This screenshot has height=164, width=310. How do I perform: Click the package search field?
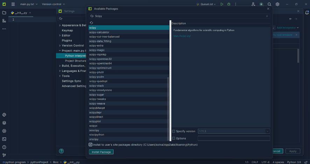click(179, 16)
